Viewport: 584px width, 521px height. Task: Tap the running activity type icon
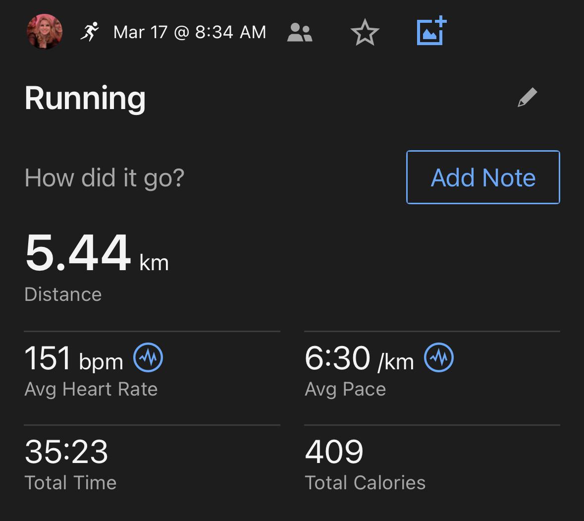click(x=90, y=32)
